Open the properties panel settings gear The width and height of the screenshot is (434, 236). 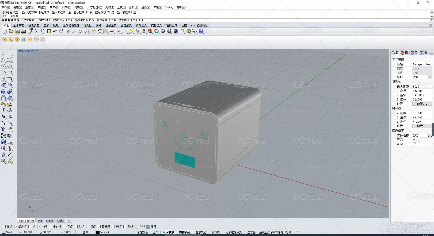pos(432,53)
